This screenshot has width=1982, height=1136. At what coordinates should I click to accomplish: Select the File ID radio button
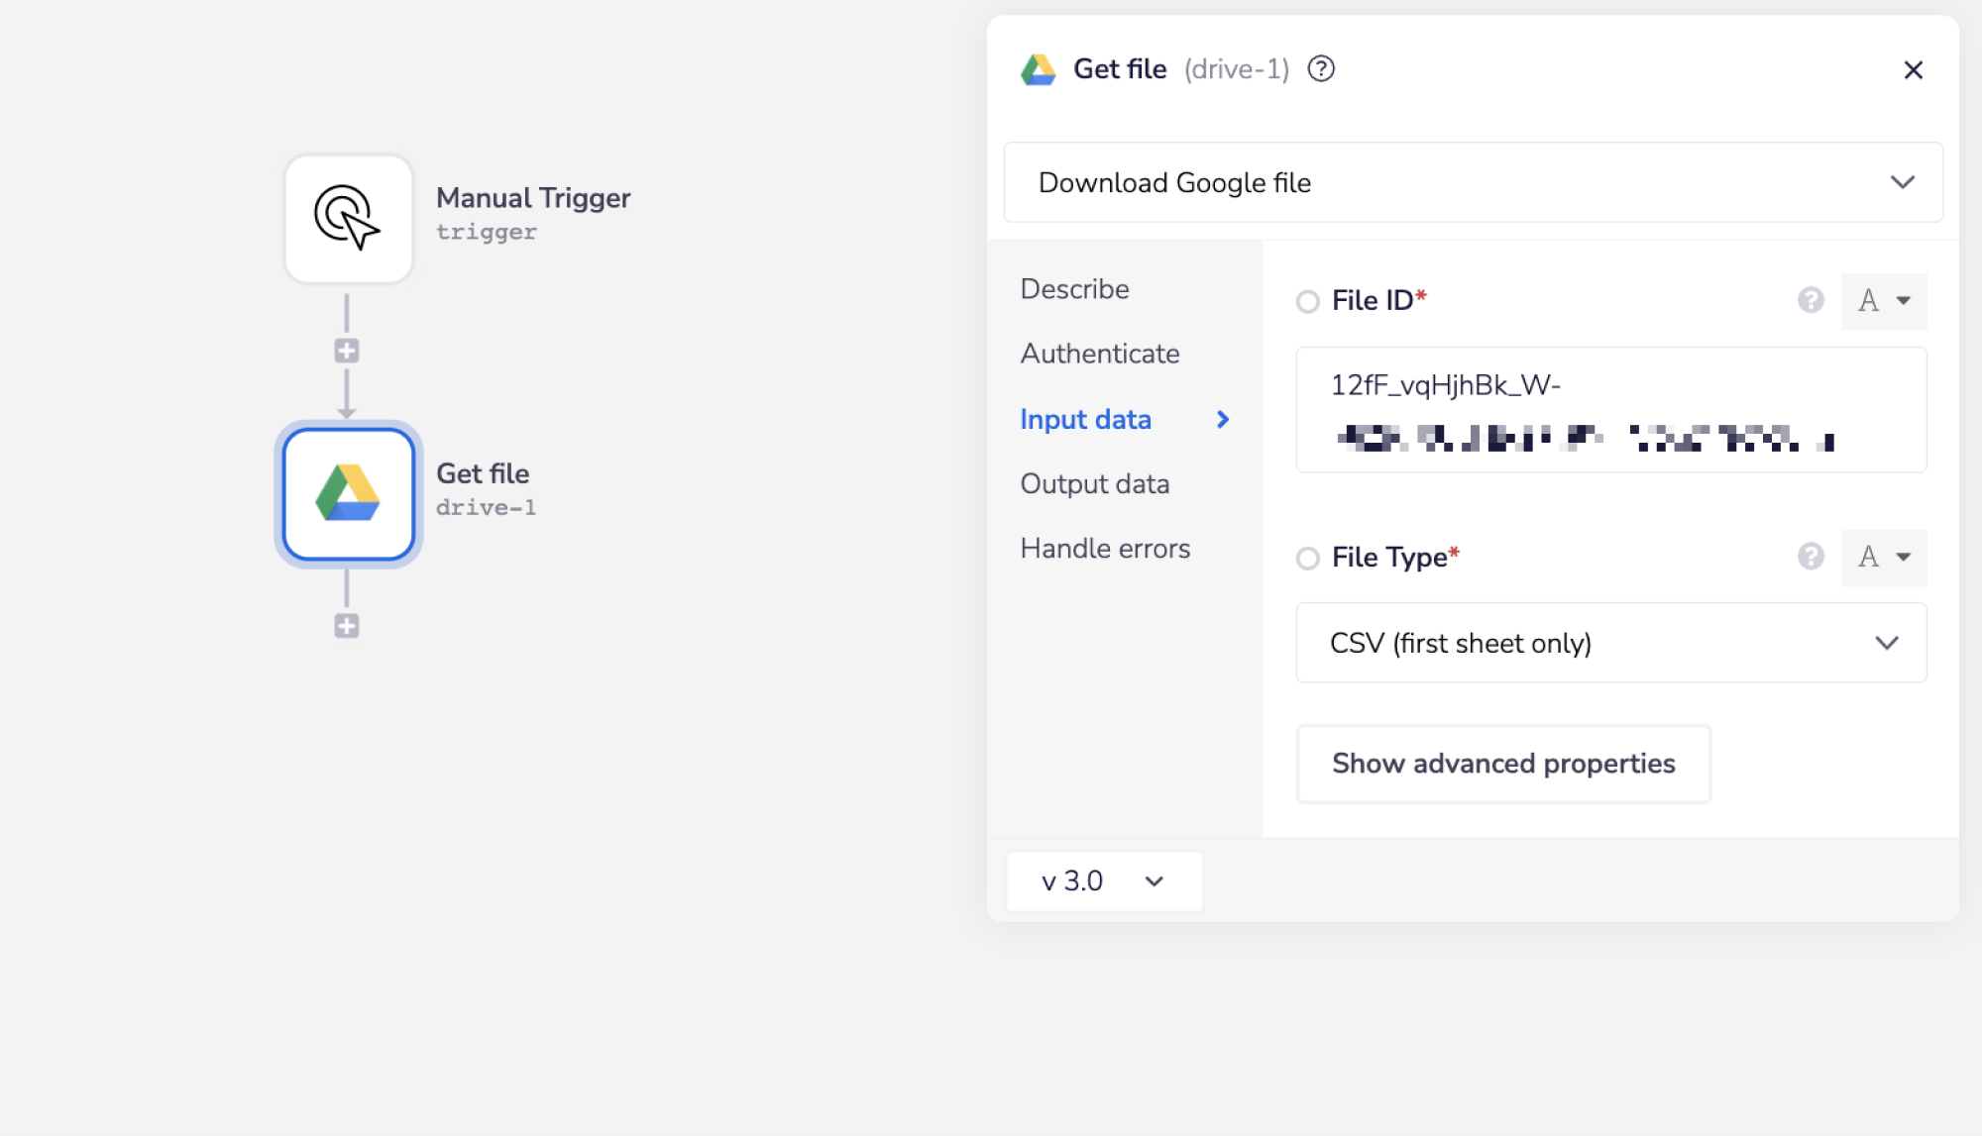click(x=1307, y=301)
